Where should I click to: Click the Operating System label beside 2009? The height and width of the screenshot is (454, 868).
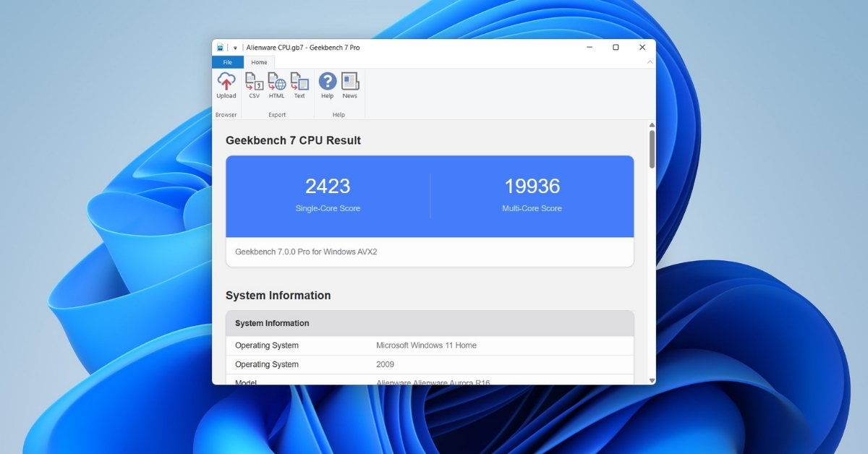click(x=267, y=364)
